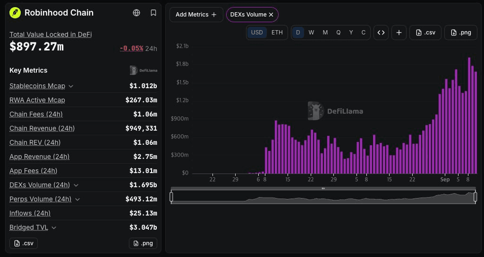Click the Chain Fees (24h) label
Screen dimensions: 484x257
click(36, 114)
